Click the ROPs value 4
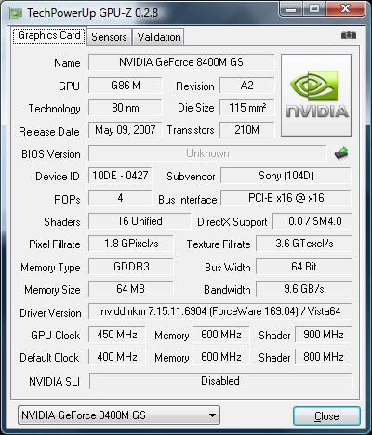The height and width of the screenshot is (435, 372). tap(120, 198)
